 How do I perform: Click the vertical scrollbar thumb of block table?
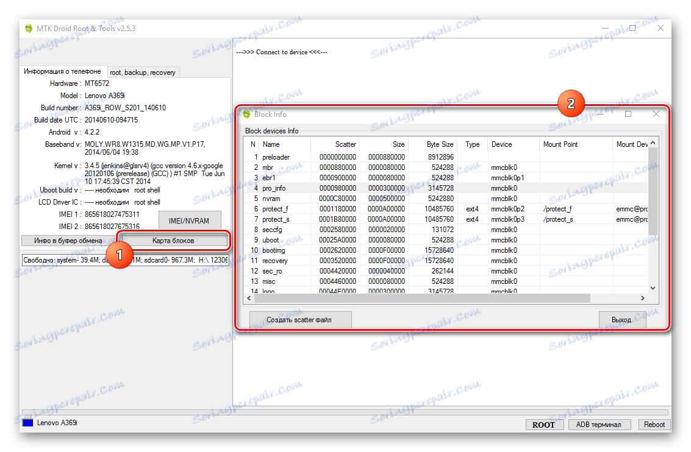point(653,191)
